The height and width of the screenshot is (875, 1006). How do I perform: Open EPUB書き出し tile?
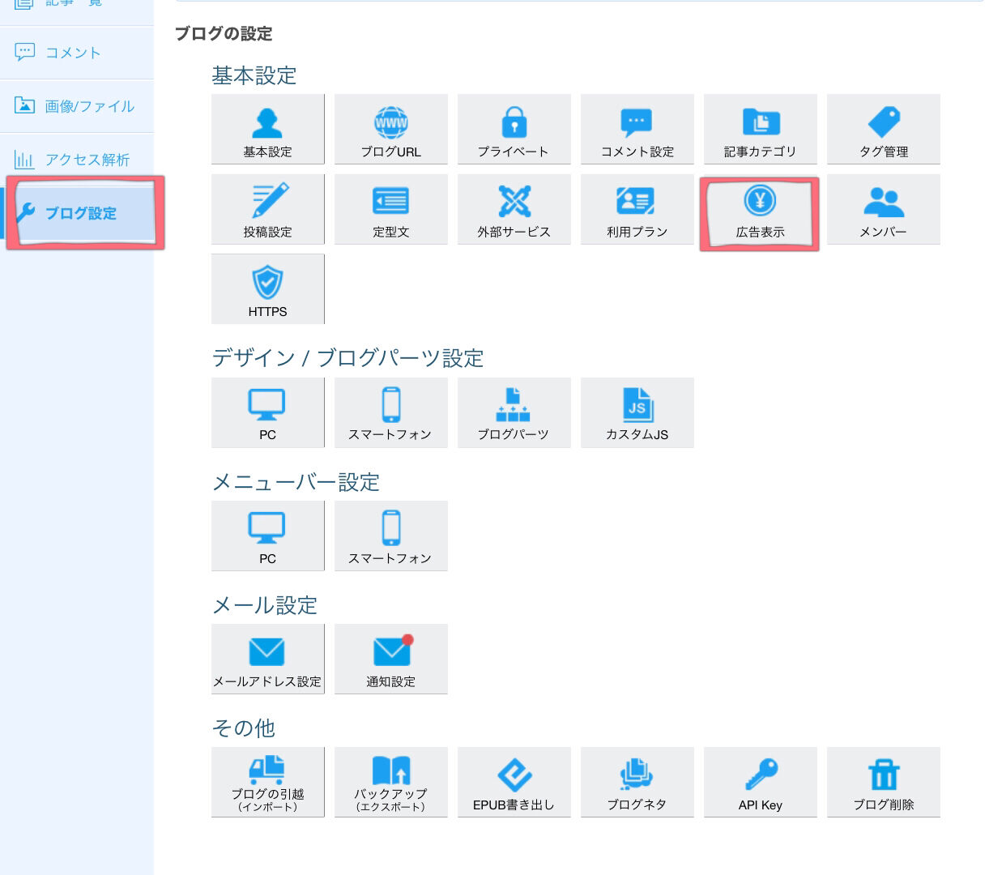coord(514,782)
